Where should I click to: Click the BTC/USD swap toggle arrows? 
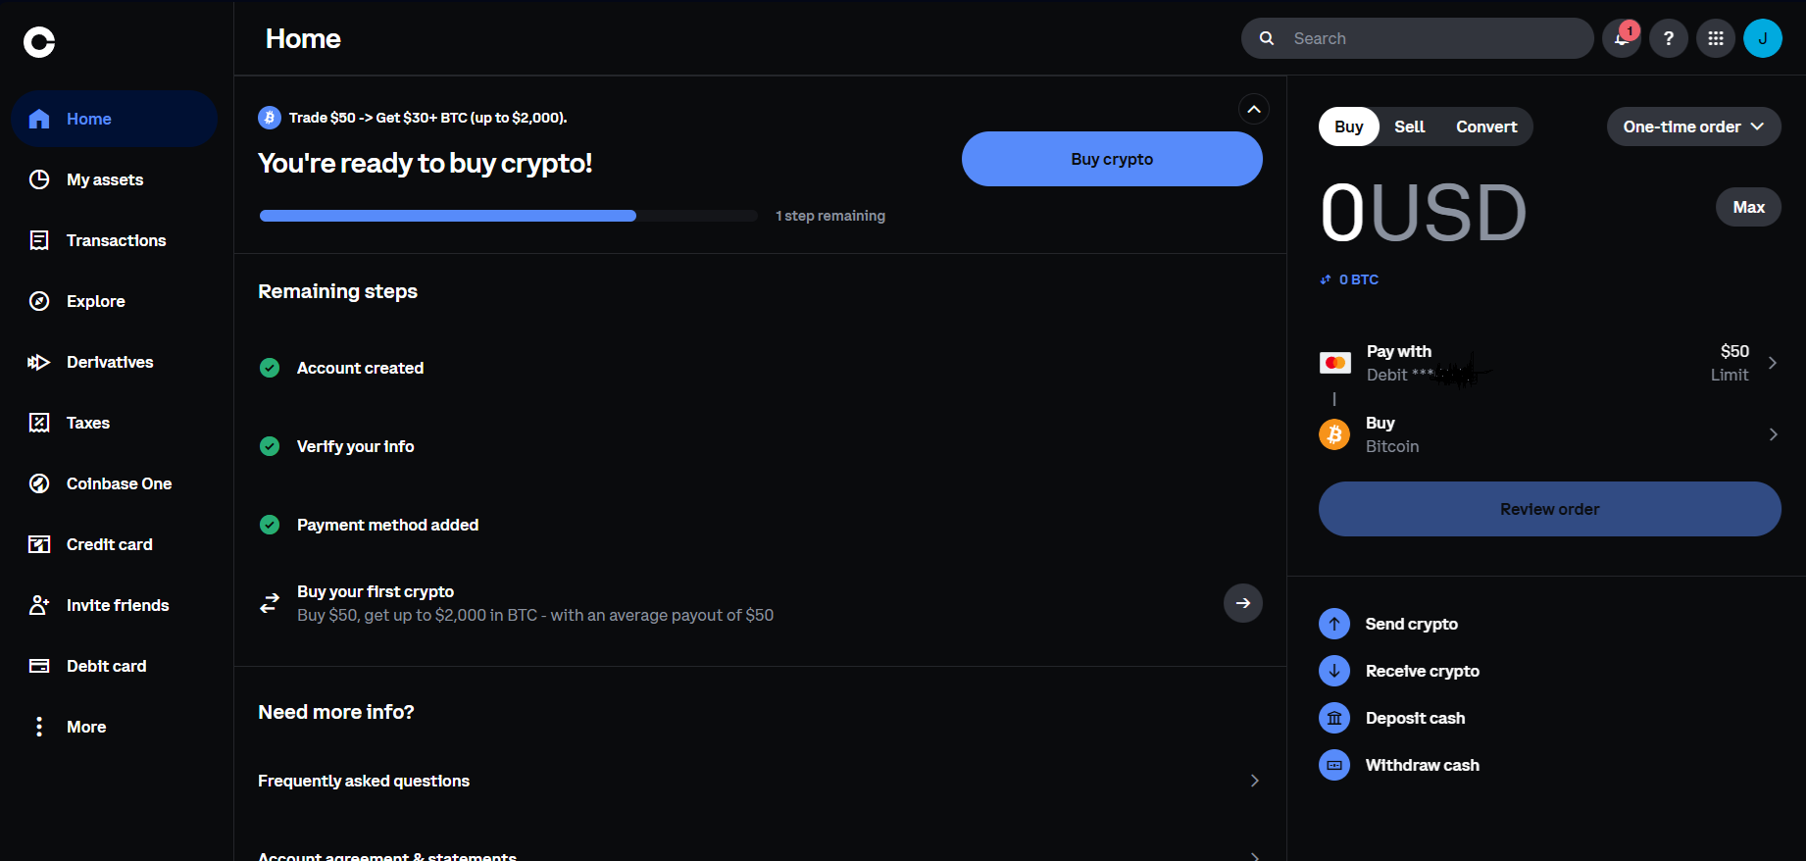click(x=1326, y=280)
